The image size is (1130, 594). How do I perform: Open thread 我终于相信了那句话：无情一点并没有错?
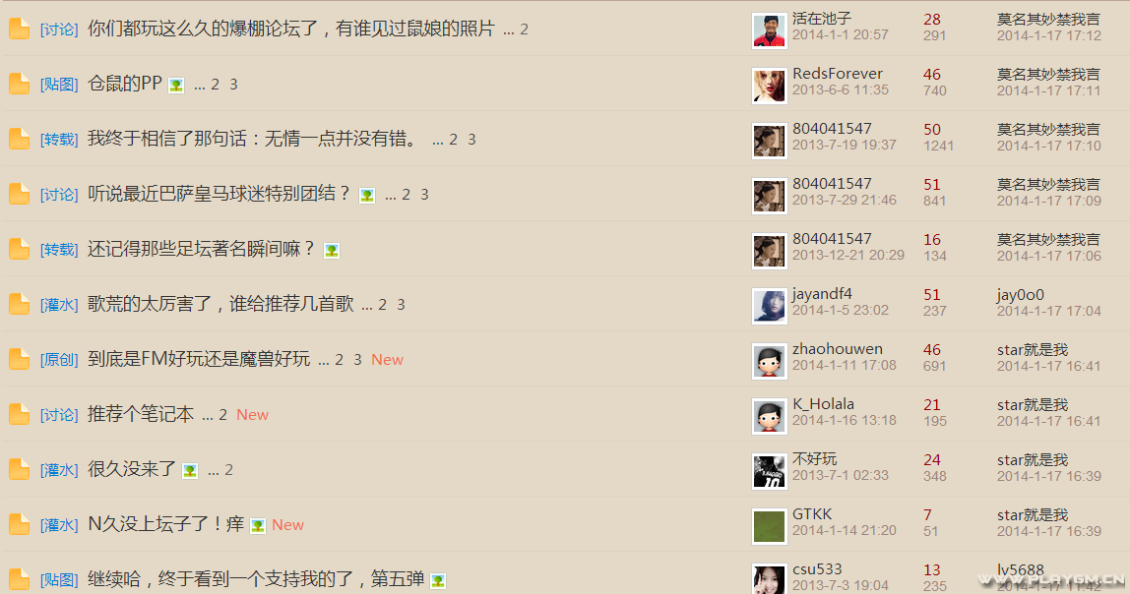click(x=252, y=139)
